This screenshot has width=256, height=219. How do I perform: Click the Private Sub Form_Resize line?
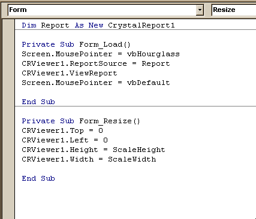pyautogui.click(x=81, y=121)
